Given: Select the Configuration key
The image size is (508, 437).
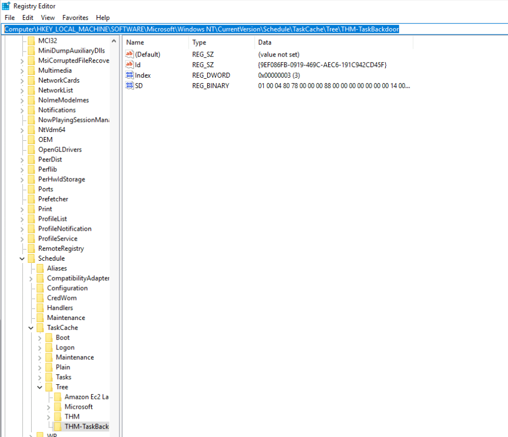Looking at the screenshot, I should point(67,288).
